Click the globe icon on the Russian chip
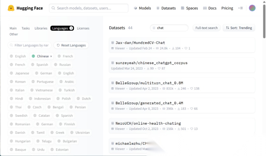This screenshot has height=156, width=266. point(55,65)
